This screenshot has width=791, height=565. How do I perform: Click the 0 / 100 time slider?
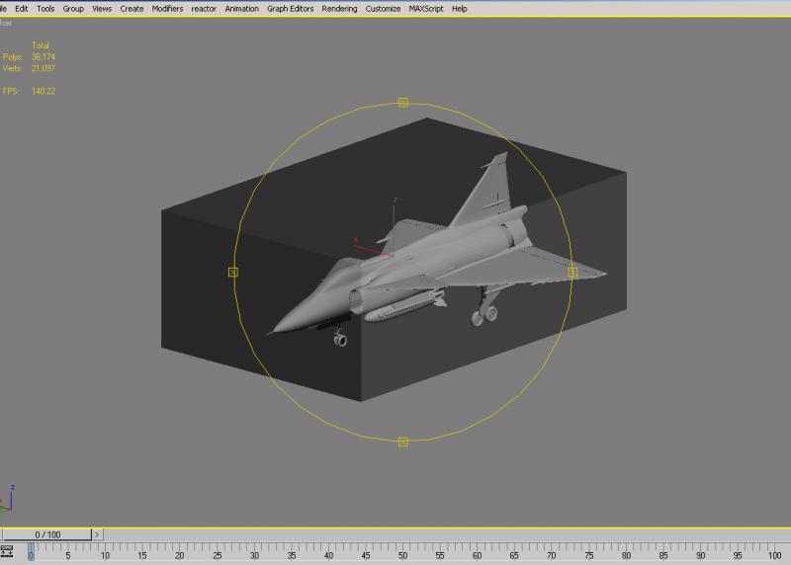tap(46, 534)
